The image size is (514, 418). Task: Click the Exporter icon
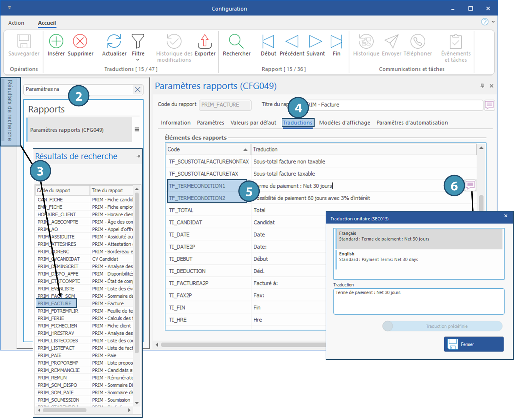(205, 41)
